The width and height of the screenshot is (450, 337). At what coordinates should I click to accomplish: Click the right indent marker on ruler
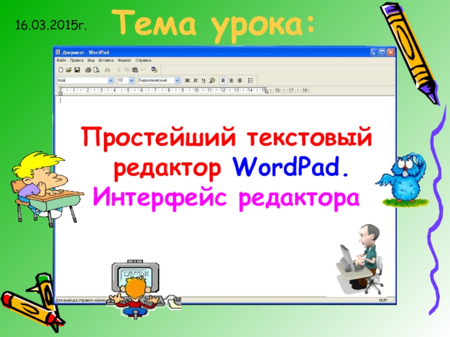tap(267, 92)
